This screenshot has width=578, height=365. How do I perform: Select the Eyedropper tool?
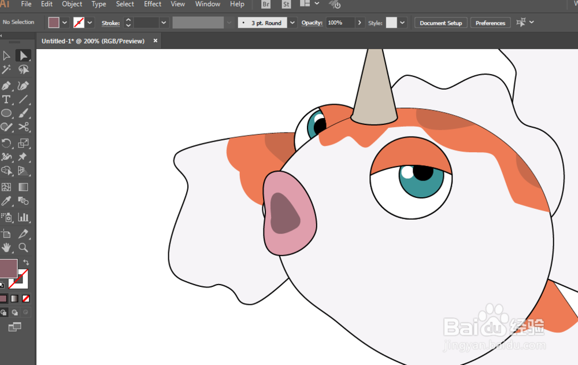point(6,201)
